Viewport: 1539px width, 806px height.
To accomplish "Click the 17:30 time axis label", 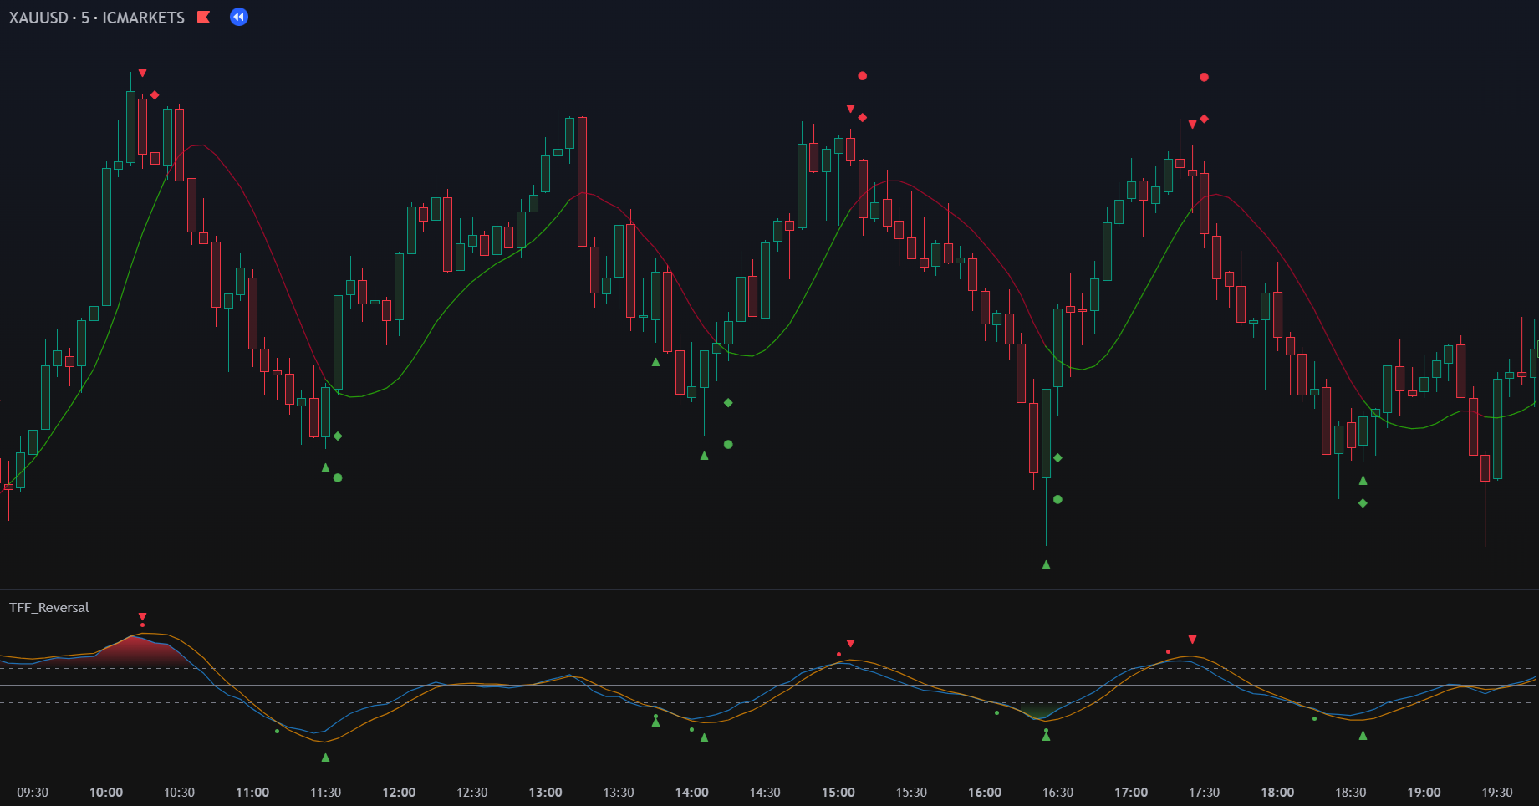I will coord(1205,793).
